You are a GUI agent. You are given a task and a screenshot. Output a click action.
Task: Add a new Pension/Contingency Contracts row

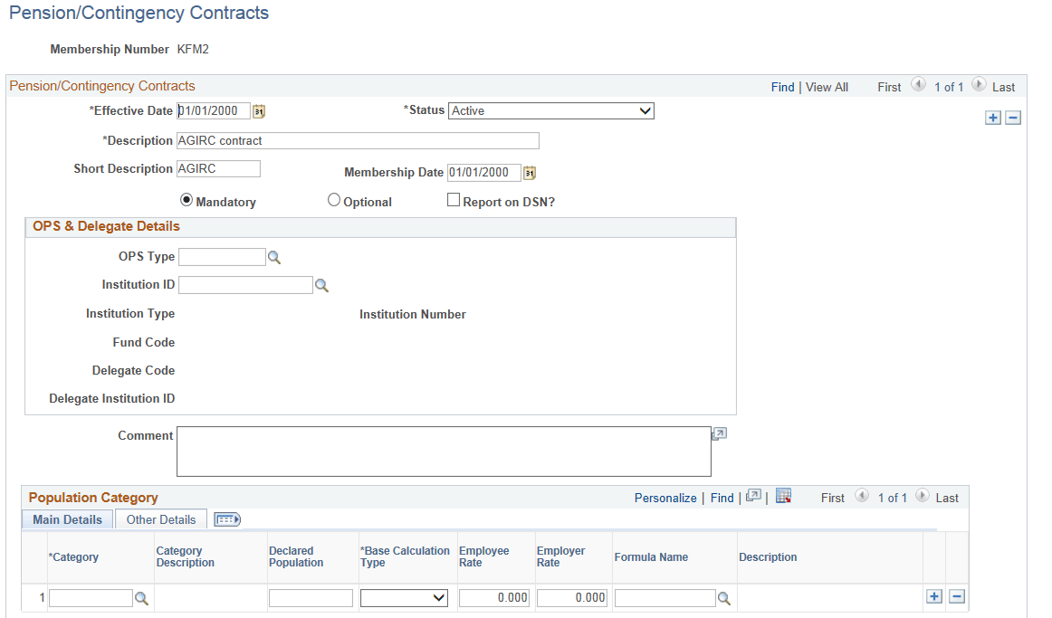992,117
